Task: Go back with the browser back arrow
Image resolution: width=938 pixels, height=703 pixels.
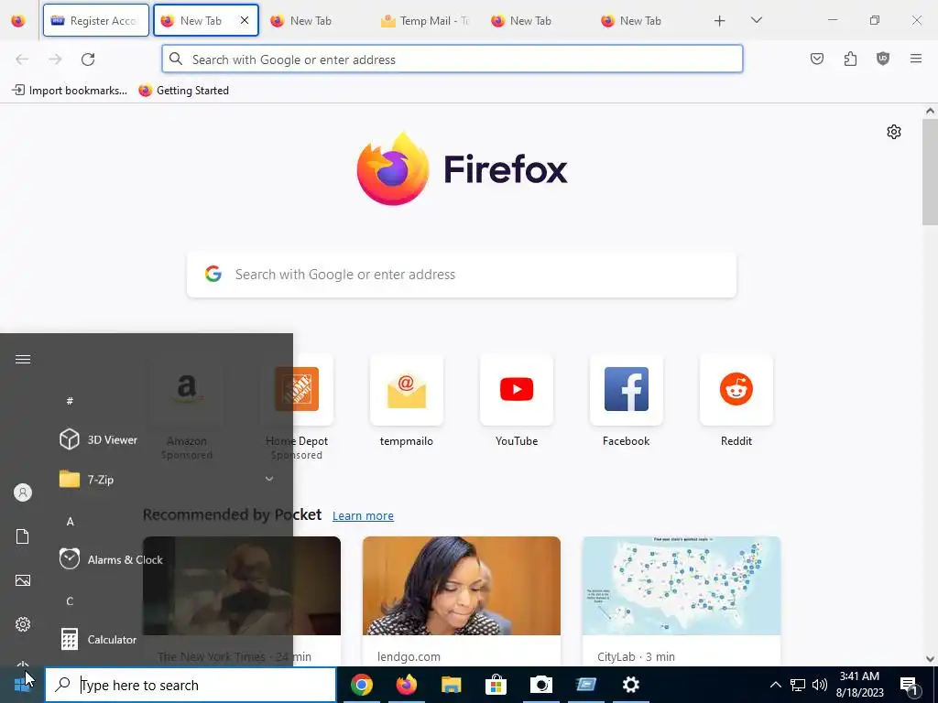Action: 22,59
